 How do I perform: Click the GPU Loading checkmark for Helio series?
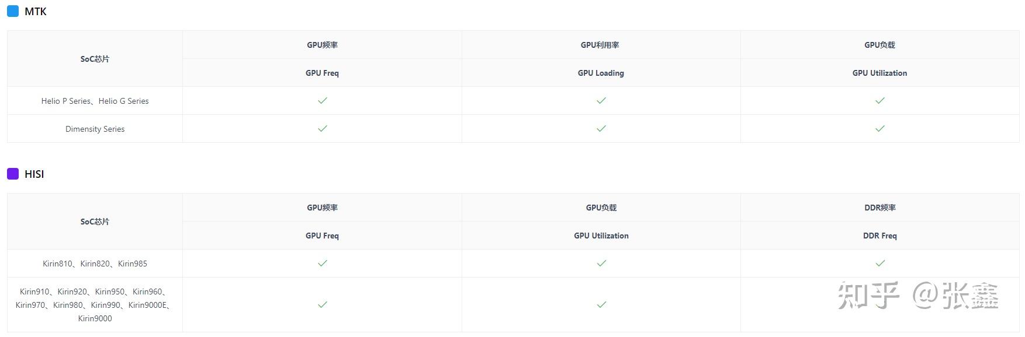[x=601, y=101]
